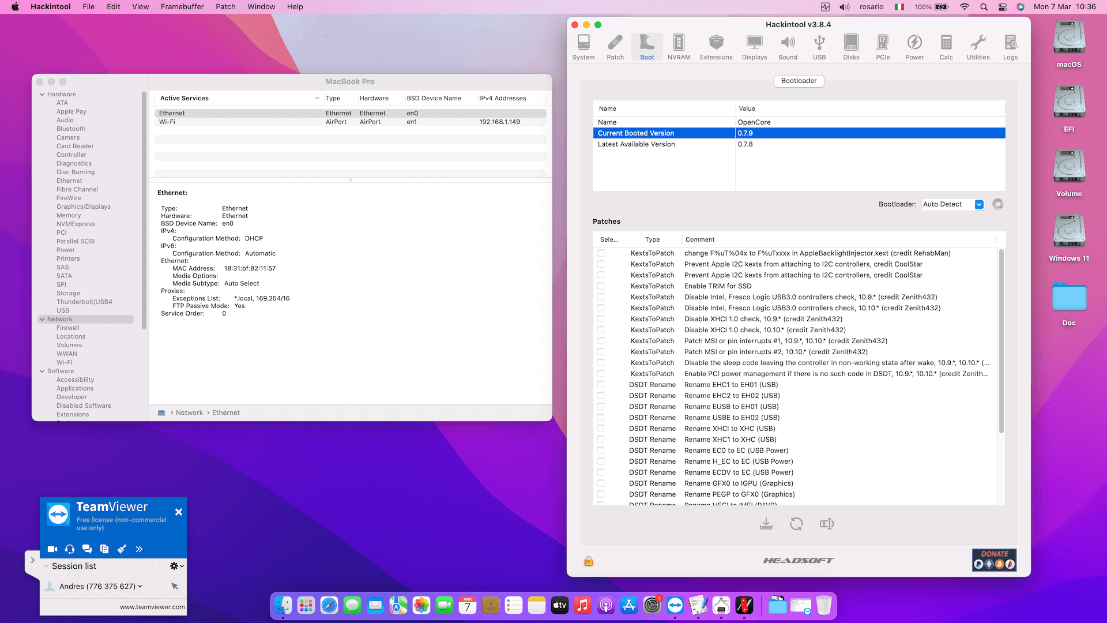Check the Enable TRIM for SSD patch
The image size is (1107, 623).
click(x=601, y=286)
